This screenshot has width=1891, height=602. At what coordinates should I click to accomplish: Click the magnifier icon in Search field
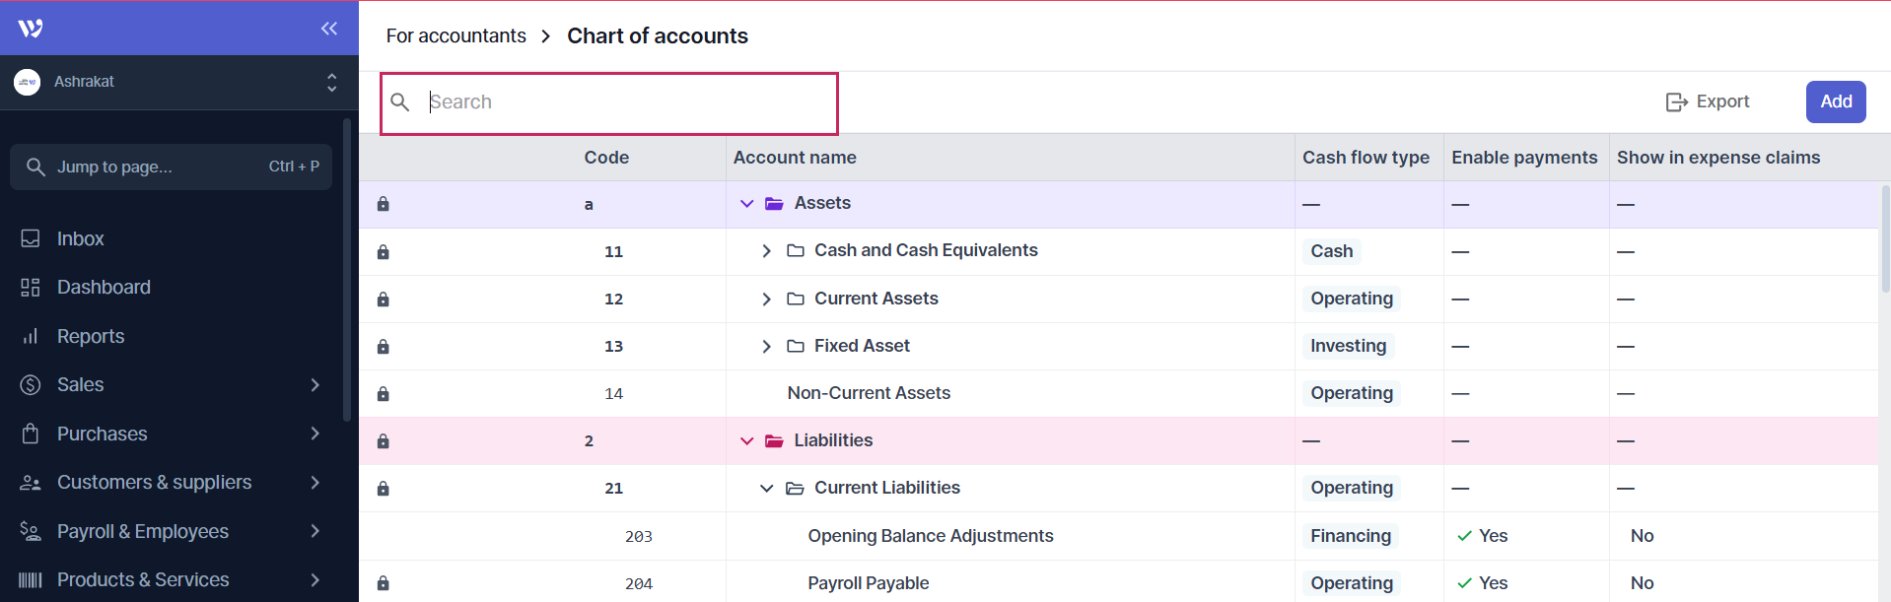click(400, 102)
